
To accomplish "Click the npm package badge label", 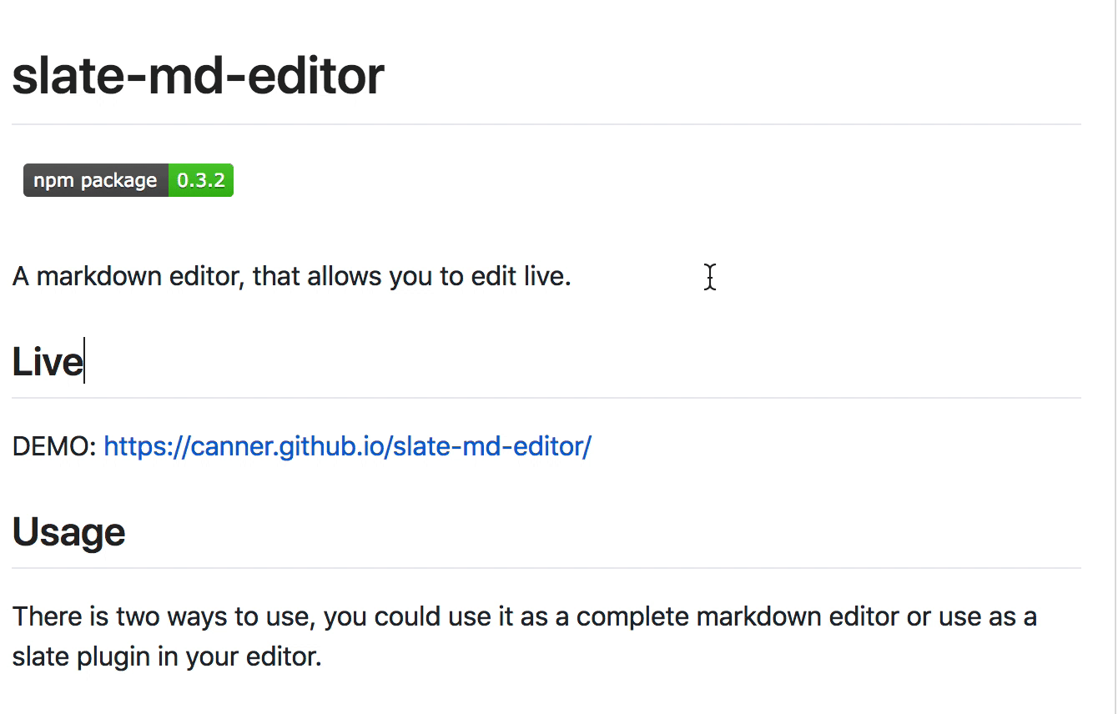I will [x=95, y=180].
